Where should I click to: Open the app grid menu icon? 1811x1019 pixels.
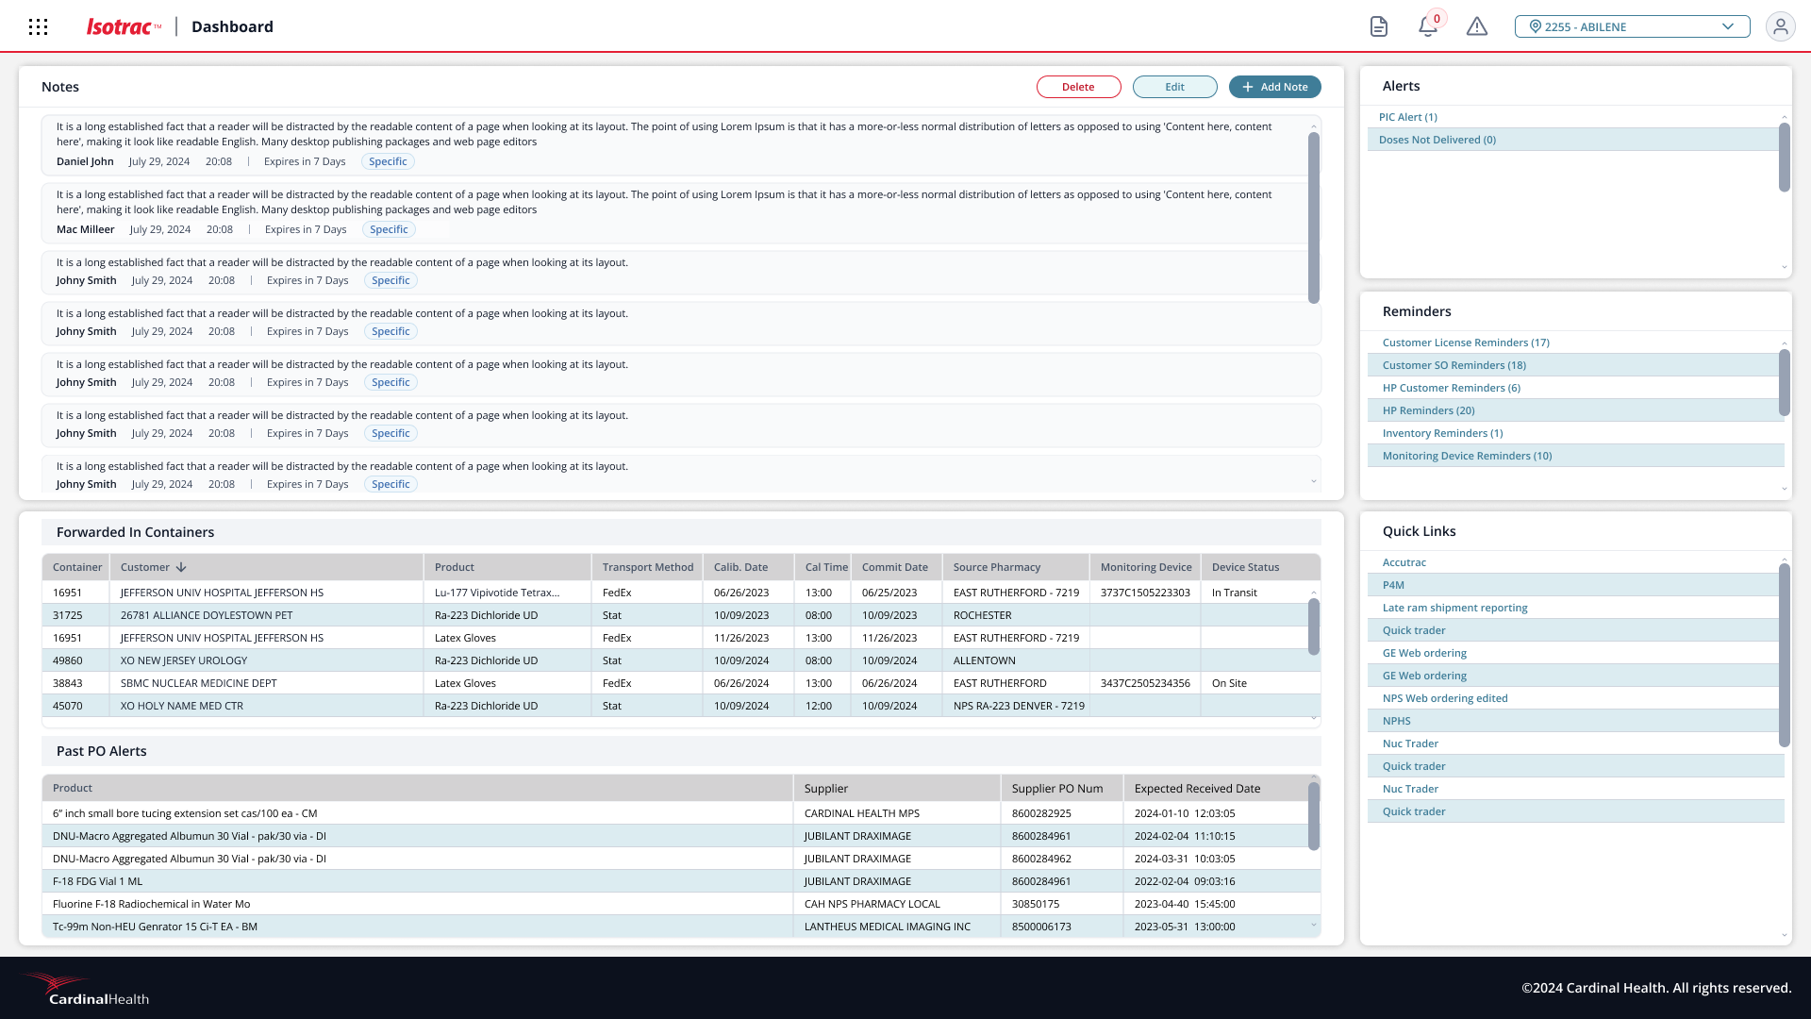[38, 27]
